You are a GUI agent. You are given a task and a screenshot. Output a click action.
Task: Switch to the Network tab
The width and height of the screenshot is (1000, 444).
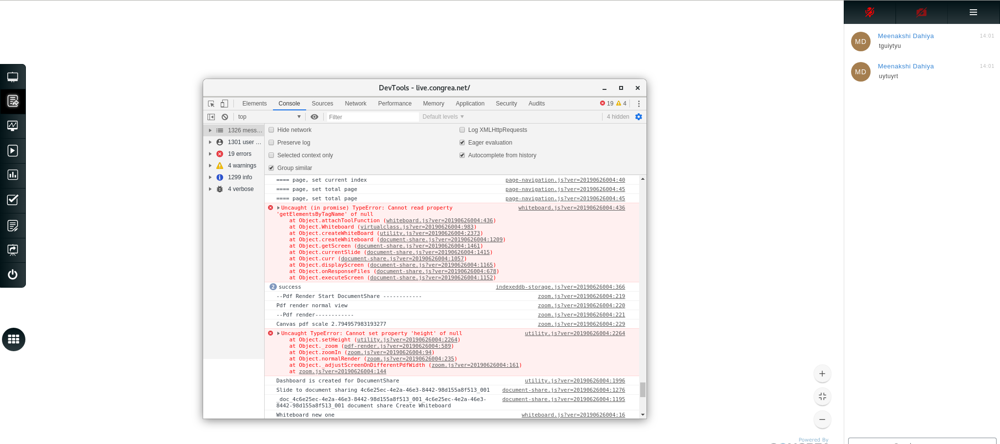355,103
